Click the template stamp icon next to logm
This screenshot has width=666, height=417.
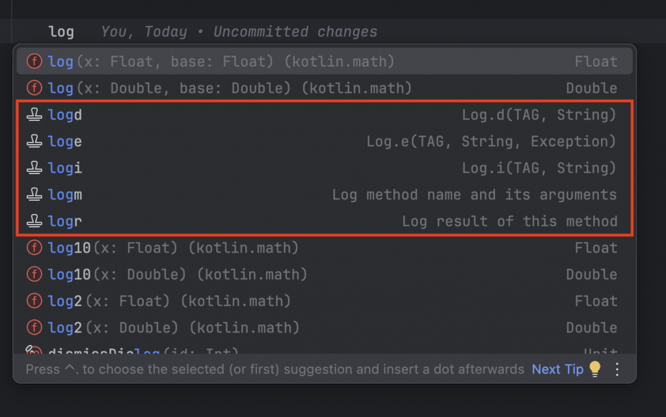[34, 195]
